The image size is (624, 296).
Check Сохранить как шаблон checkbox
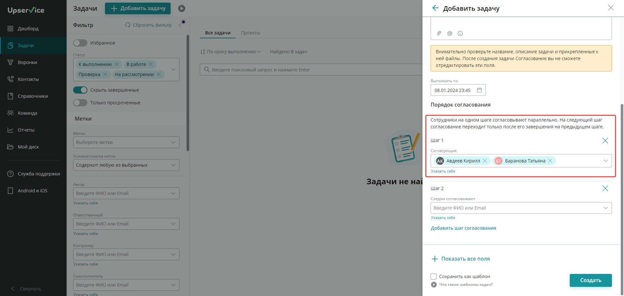pos(434,277)
